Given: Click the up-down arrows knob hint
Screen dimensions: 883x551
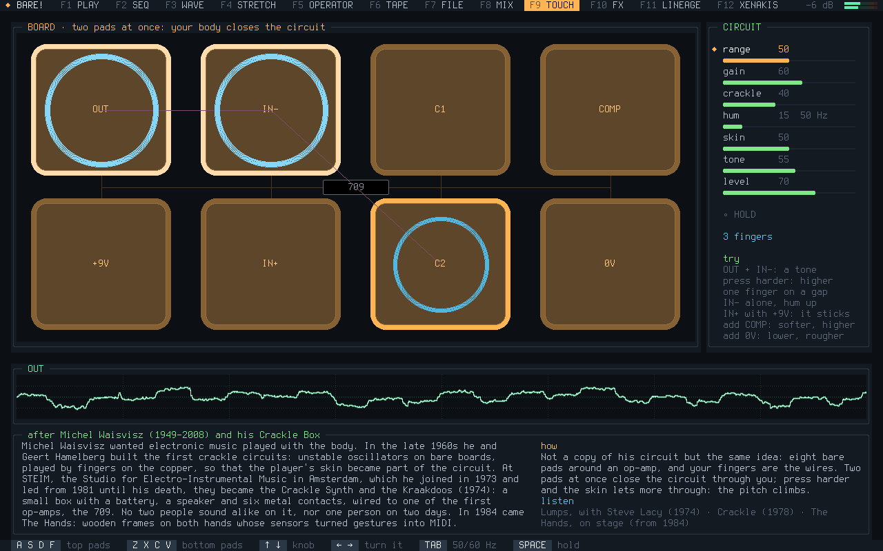Looking at the screenshot, I should click(287, 545).
